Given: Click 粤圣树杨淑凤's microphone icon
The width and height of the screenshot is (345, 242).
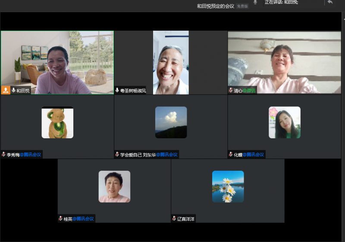Looking at the screenshot, I should [x=117, y=90].
